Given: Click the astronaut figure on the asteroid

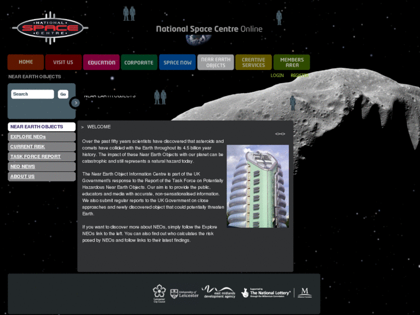Looking at the screenshot, I should pos(293,103).
